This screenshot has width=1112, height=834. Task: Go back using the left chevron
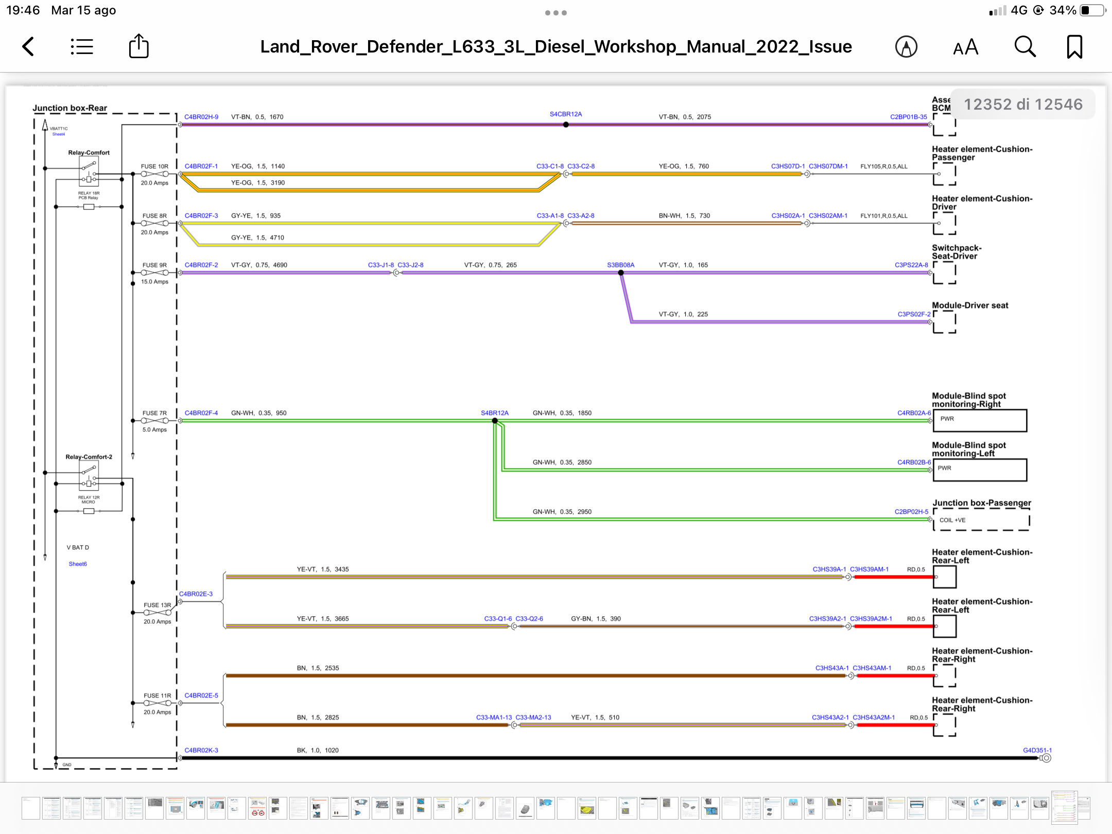28,47
